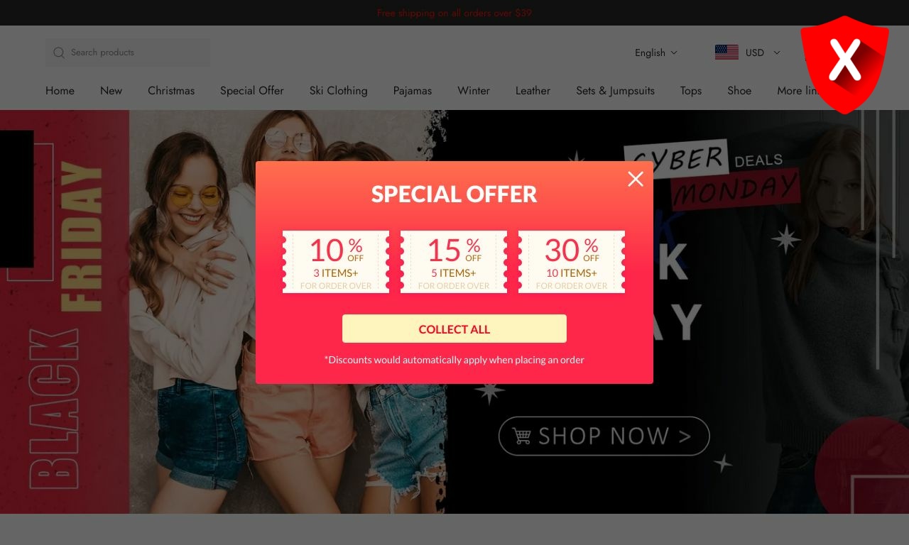The width and height of the screenshot is (909, 545).
Task: Select the 30% off coupon ticket
Action: tap(572, 262)
